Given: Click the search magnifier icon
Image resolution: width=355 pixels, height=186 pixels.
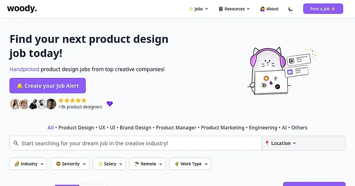Looking at the screenshot, I should click(16, 143).
